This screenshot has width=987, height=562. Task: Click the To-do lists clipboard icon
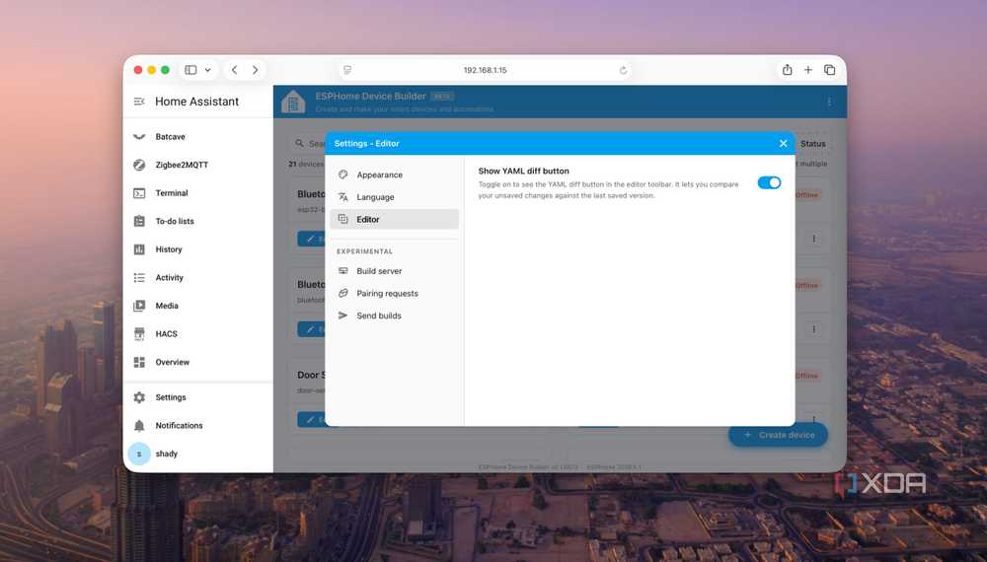pyautogui.click(x=139, y=221)
